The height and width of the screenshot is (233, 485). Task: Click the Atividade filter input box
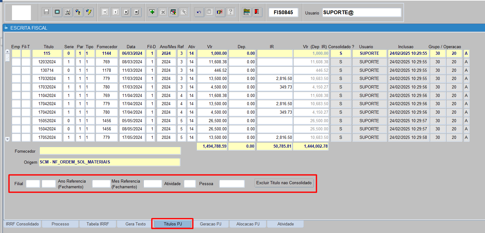click(190, 184)
